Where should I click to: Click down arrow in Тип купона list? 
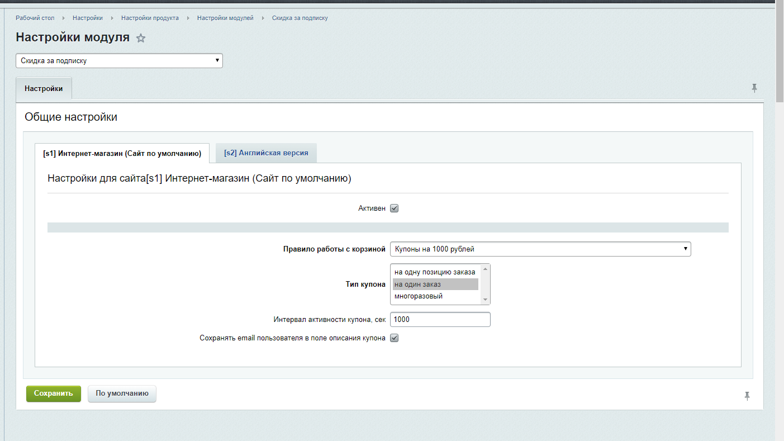point(485,300)
